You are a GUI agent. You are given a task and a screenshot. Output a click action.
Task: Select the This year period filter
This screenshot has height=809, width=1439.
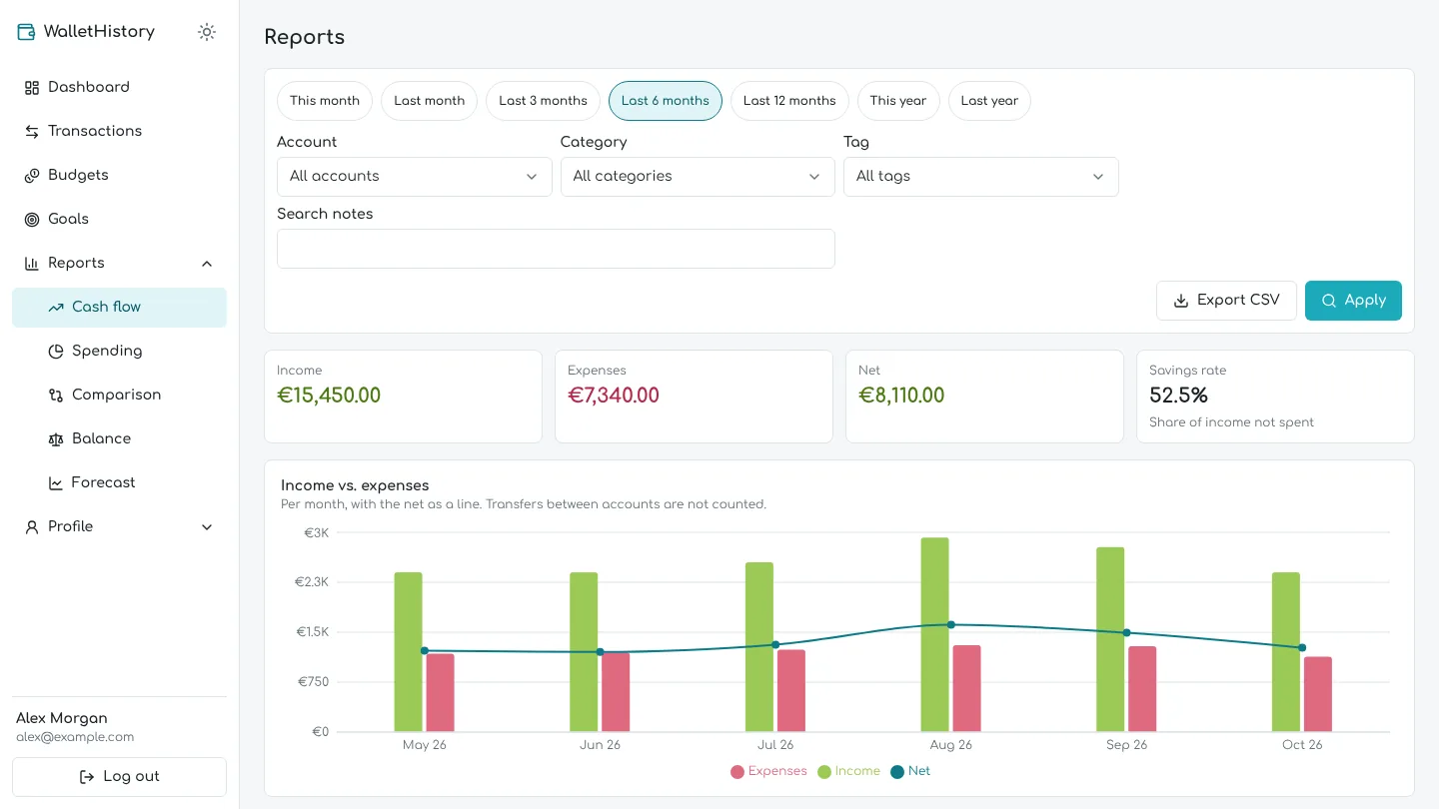898,101
